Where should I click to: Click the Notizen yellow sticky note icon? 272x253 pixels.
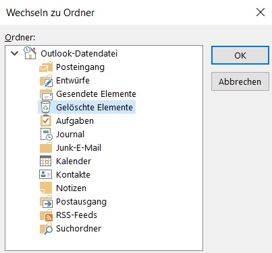46,188
